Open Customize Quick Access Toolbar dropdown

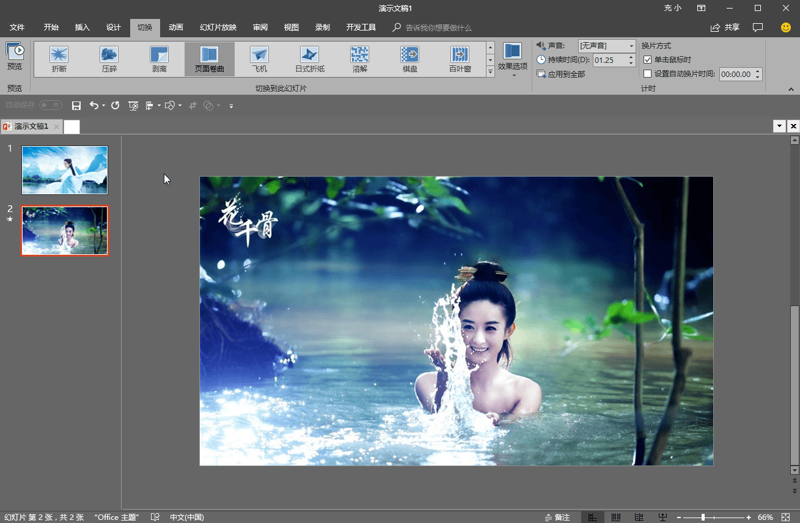(x=231, y=106)
